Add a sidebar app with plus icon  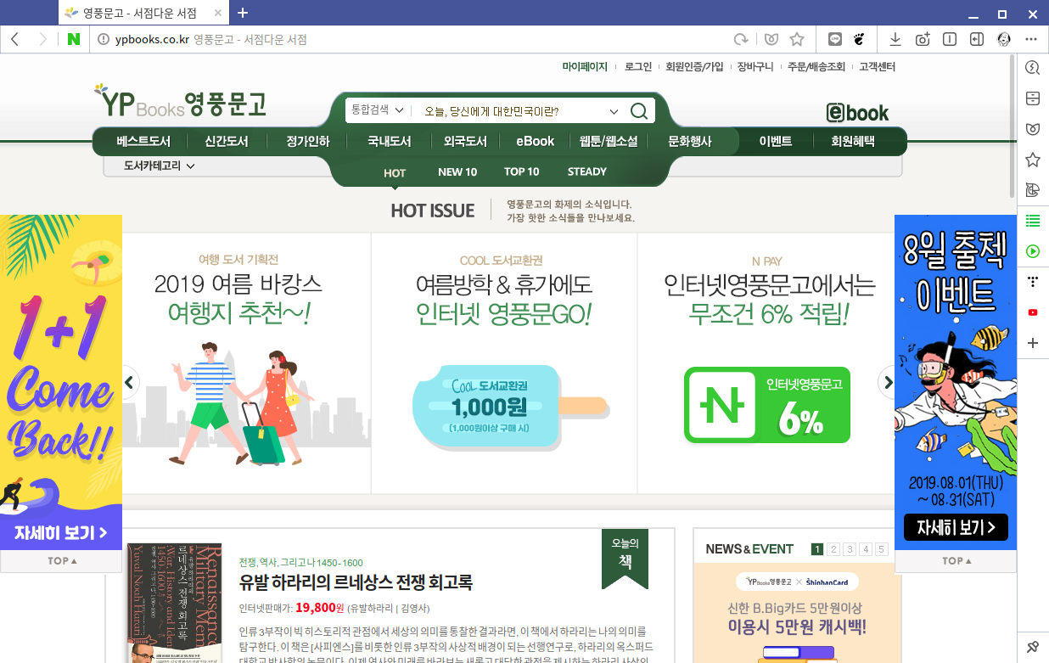click(x=1033, y=343)
